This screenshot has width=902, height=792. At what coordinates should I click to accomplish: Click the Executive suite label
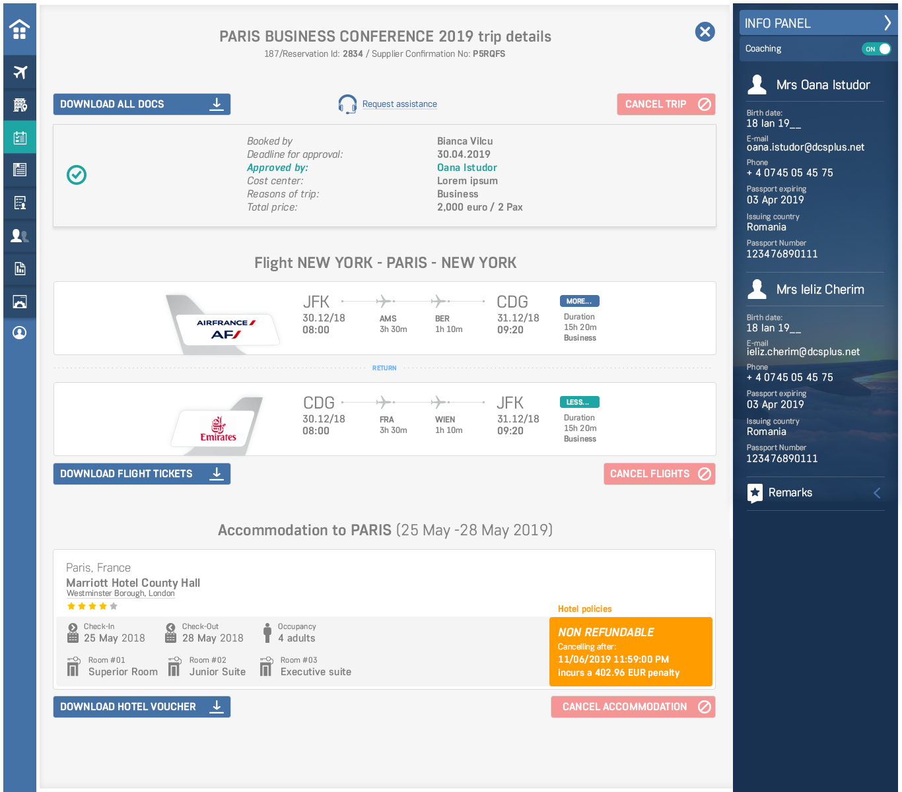316,672
